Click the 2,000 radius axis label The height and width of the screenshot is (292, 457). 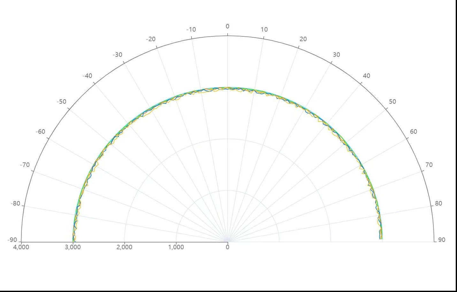point(124,247)
